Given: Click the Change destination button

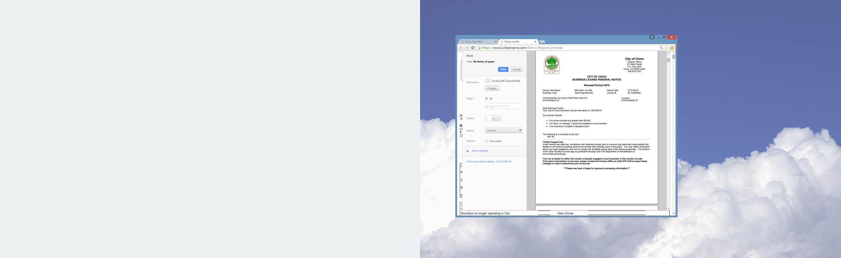Looking at the screenshot, I should pos(492,88).
